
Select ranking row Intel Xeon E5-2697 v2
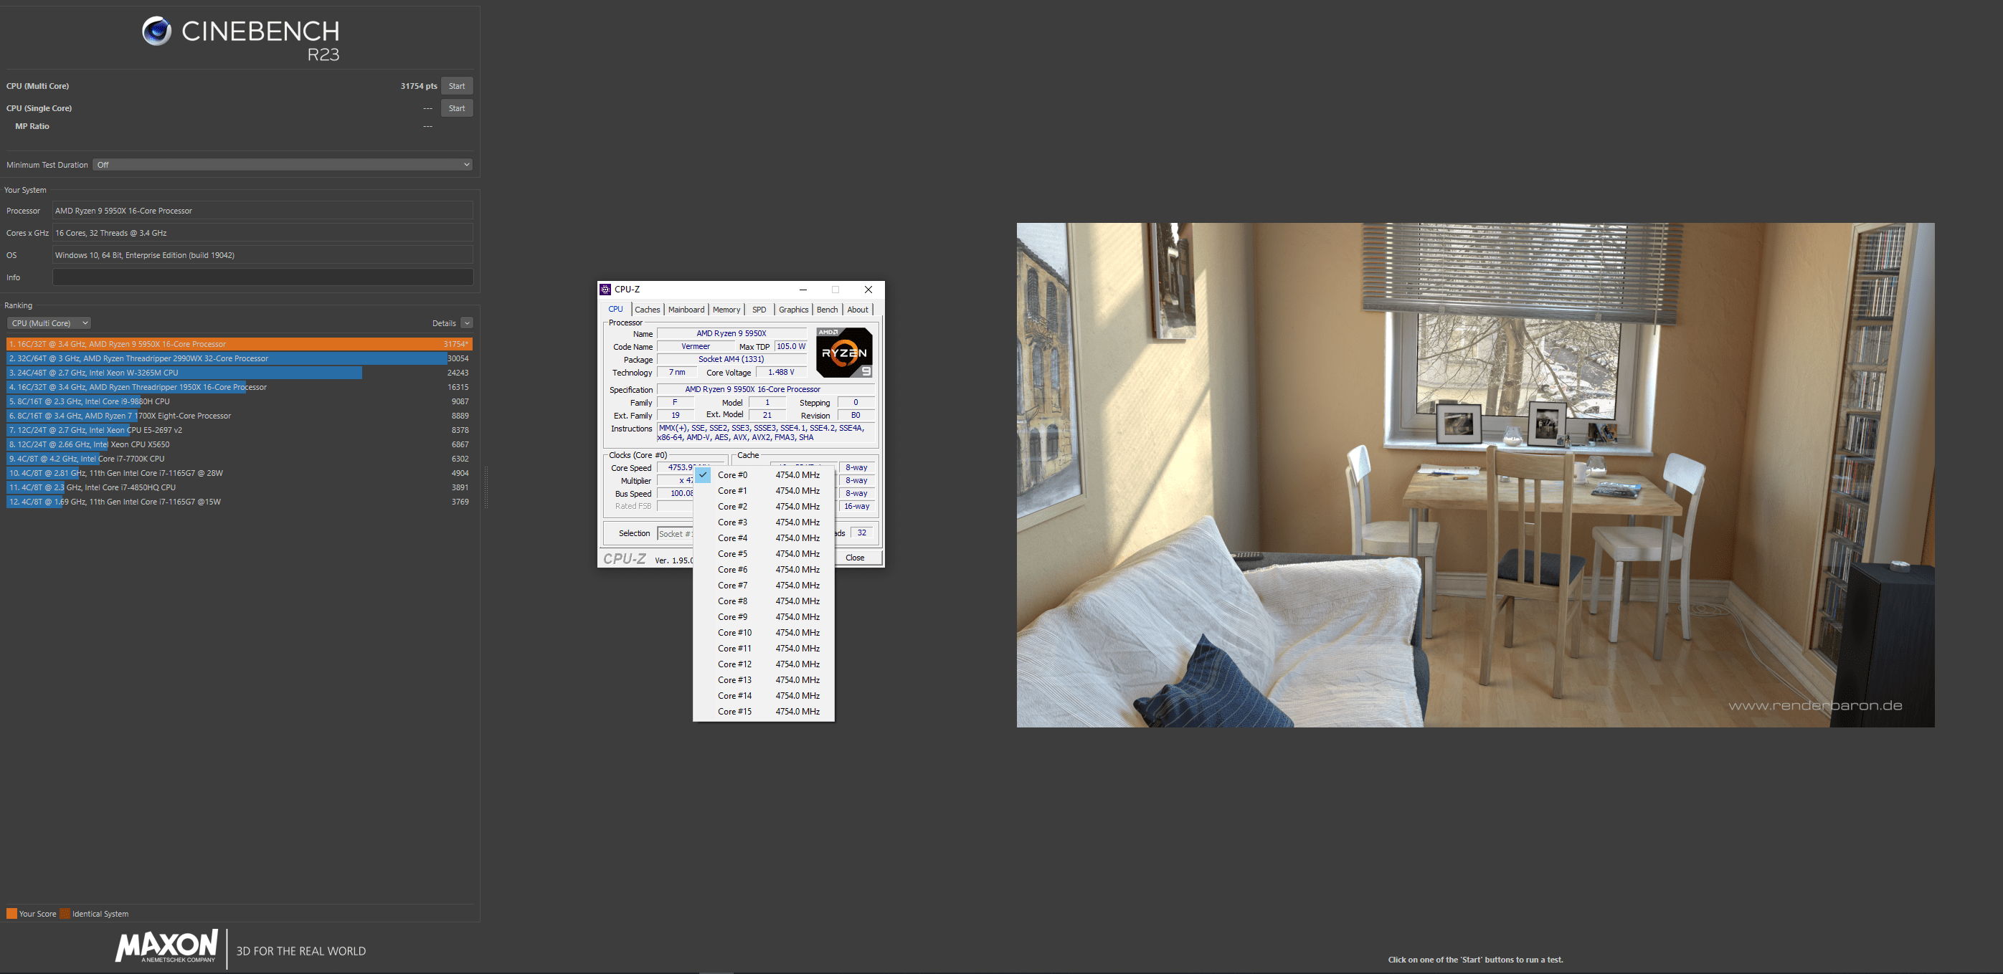click(240, 430)
